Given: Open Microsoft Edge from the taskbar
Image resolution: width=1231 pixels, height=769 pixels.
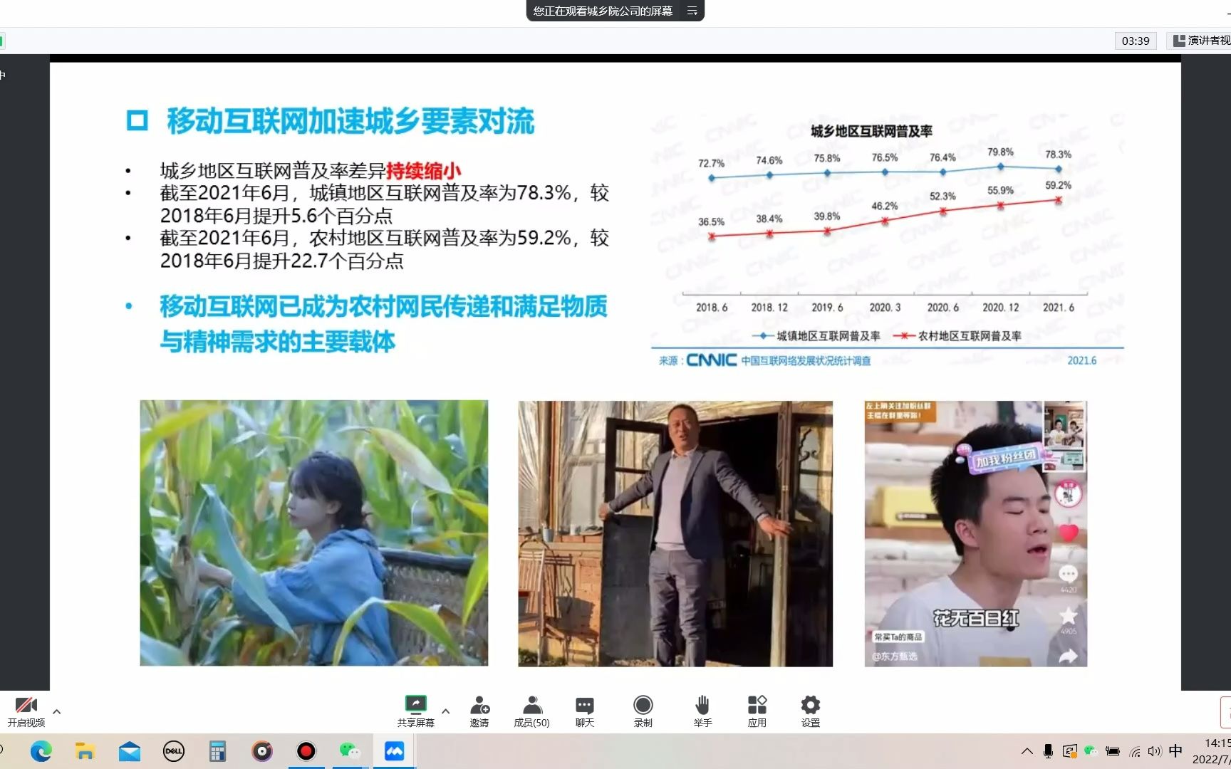Looking at the screenshot, I should (x=41, y=751).
